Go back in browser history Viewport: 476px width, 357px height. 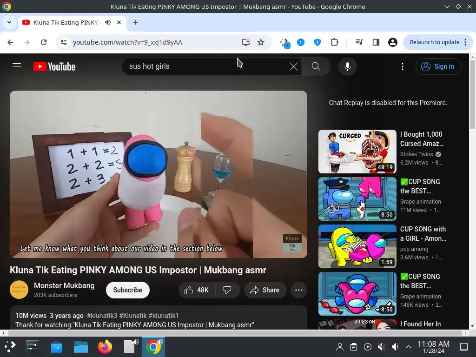point(10,42)
